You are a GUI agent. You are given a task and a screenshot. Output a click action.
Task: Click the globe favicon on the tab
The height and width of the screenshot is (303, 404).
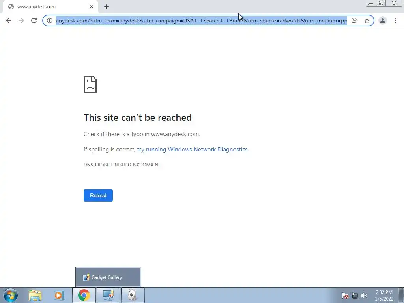(11, 7)
